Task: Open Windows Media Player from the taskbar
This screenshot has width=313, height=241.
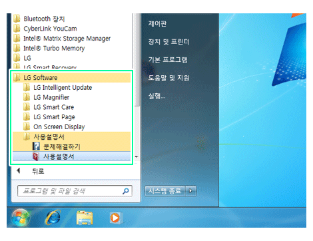Action: [x=115, y=218]
